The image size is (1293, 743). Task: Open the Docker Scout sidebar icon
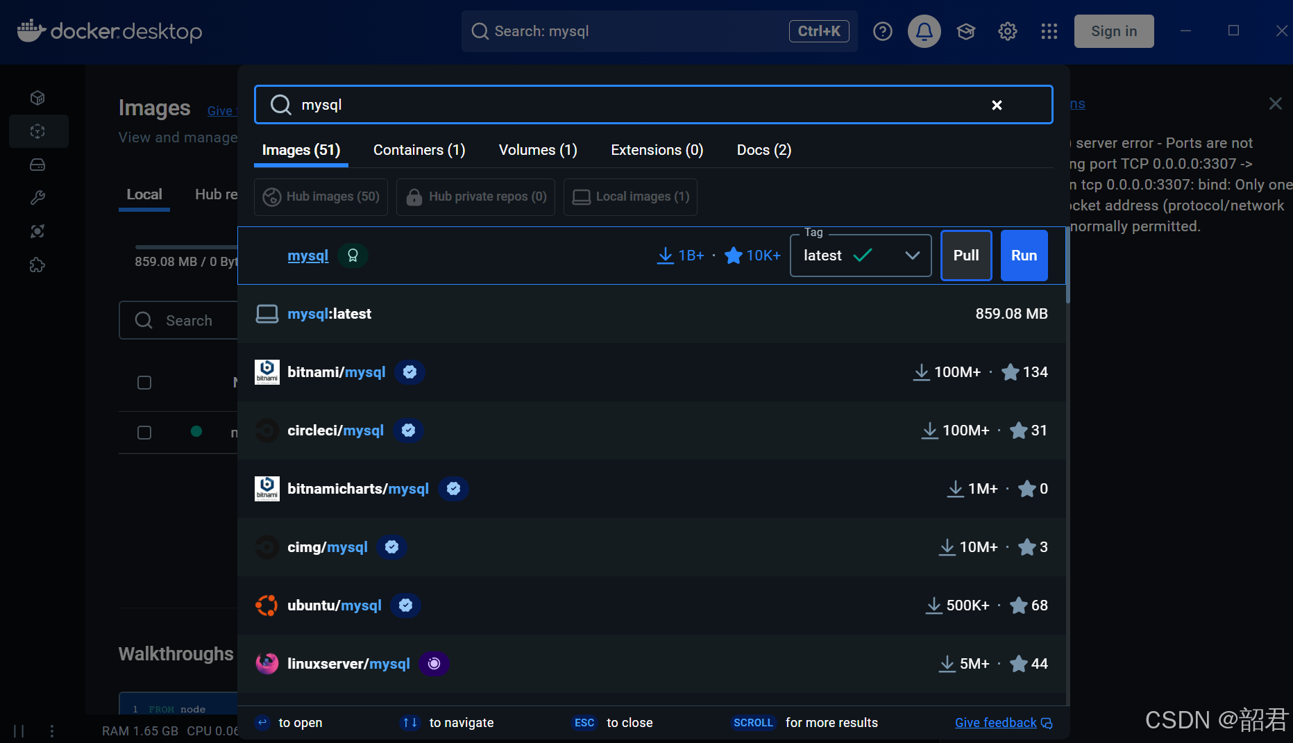coord(38,231)
